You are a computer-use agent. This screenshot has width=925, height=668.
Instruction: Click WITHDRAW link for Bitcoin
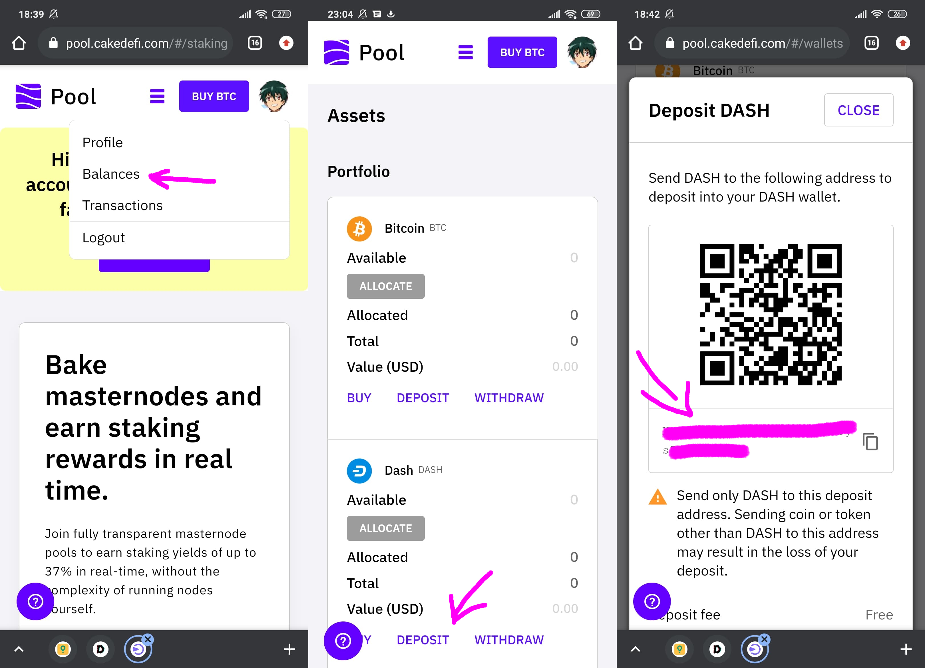click(509, 398)
